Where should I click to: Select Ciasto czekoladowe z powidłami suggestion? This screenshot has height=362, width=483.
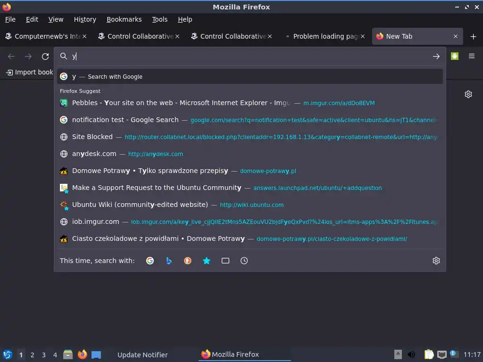(x=250, y=239)
